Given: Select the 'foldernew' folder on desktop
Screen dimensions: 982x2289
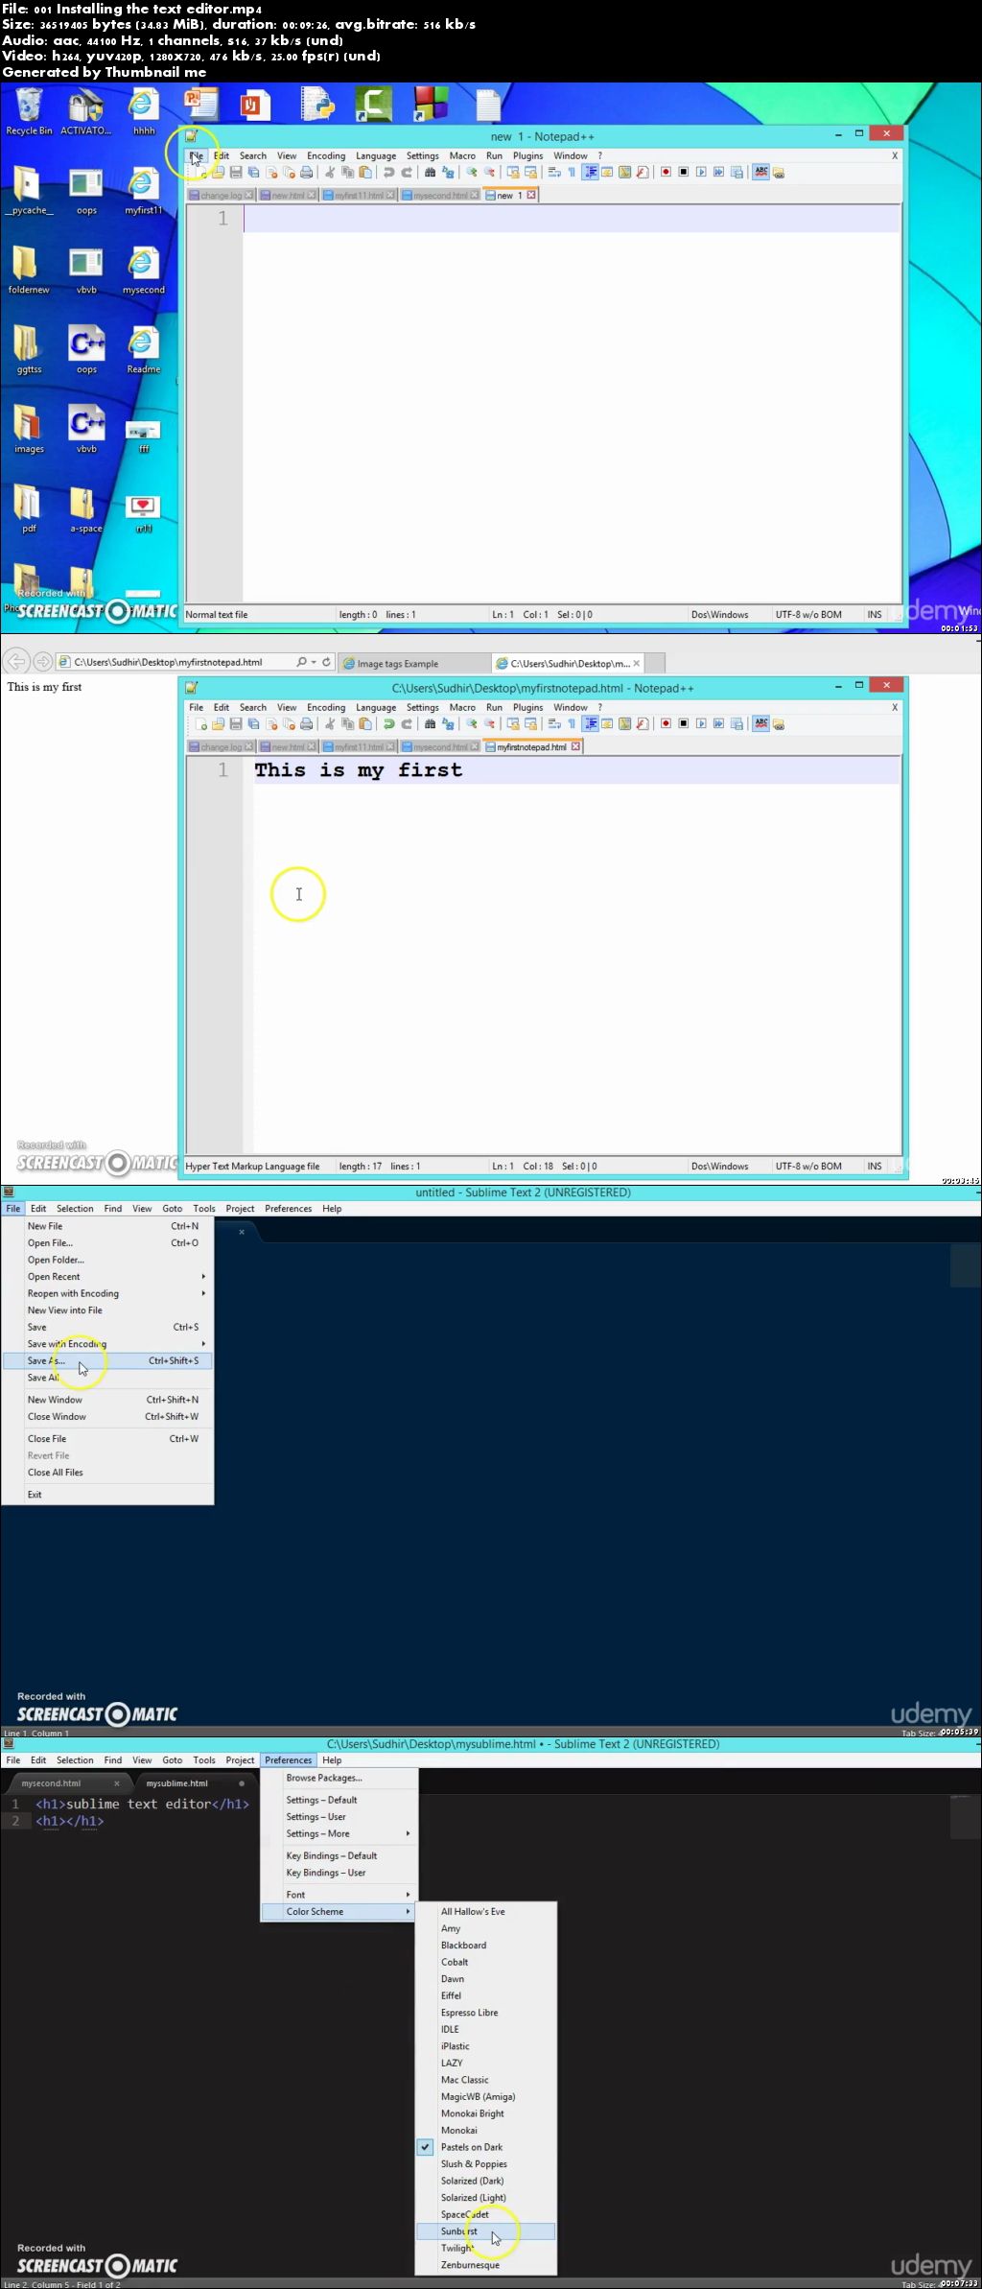Looking at the screenshot, I should click(x=29, y=270).
